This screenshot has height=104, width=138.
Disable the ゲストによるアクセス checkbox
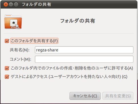point(7,77)
